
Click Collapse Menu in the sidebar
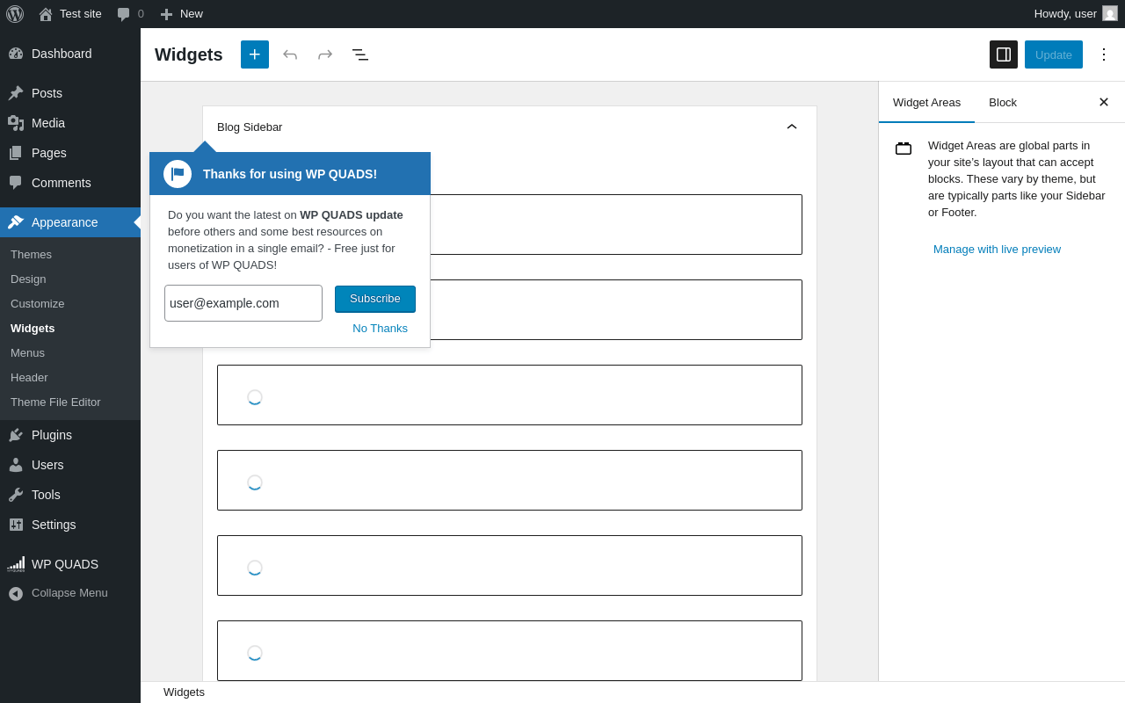pos(69,593)
